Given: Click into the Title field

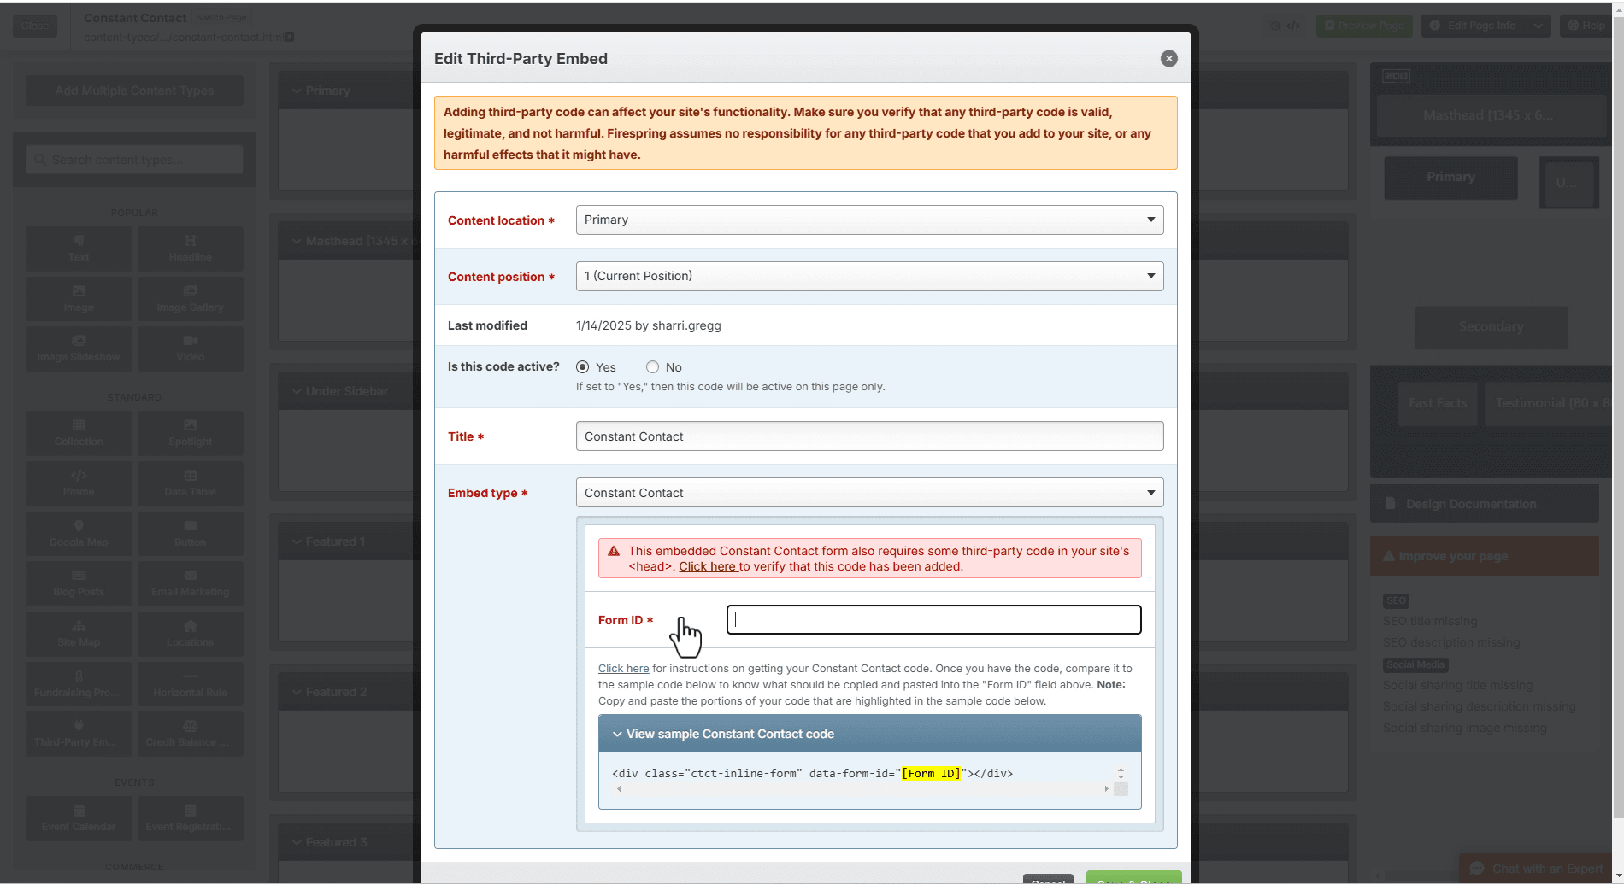Looking at the screenshot, I should (869, 436).
